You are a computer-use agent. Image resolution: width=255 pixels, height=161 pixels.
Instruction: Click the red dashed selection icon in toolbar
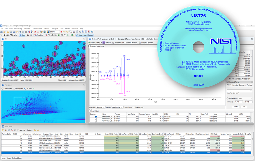[38, 32]
